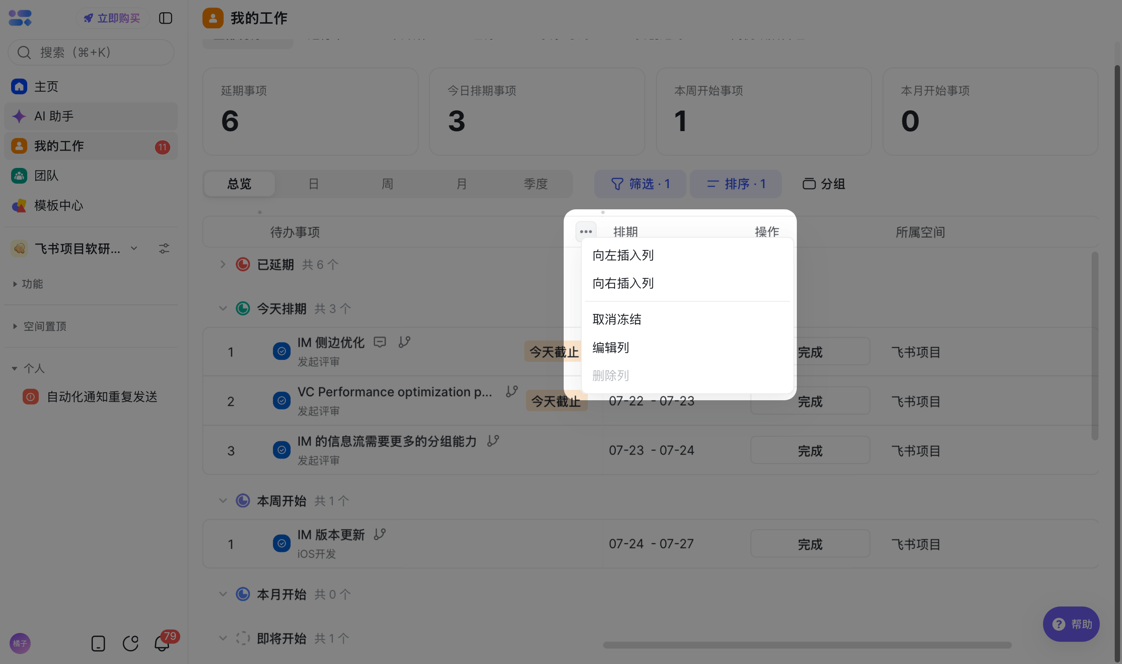This screenshot has width=1122, height=664.
Task: Toggle checkbox for VC Performance optimization task
Action: click(281, 401)
